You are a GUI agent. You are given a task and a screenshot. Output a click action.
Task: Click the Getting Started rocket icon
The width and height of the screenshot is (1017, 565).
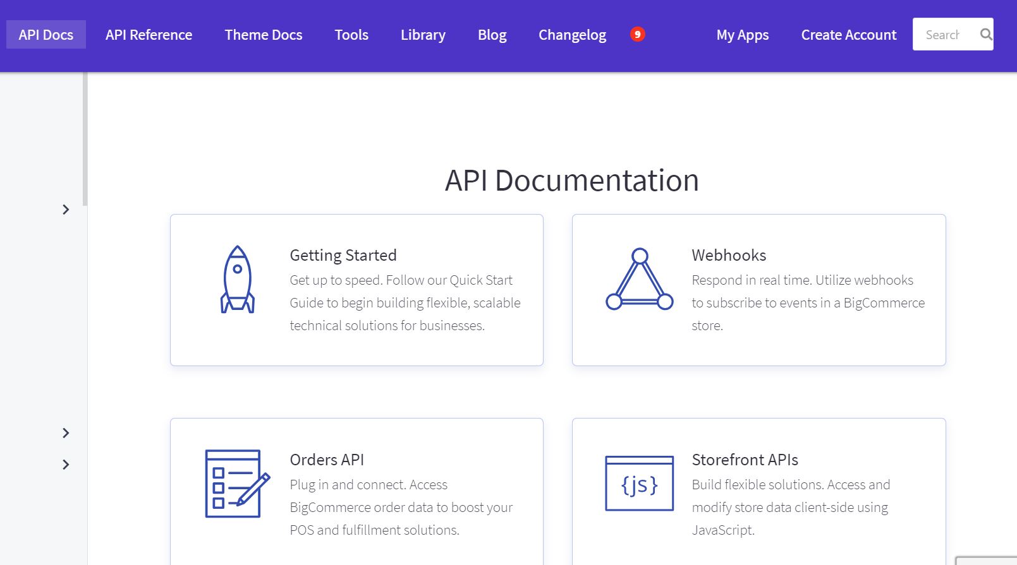coord(238,279)
